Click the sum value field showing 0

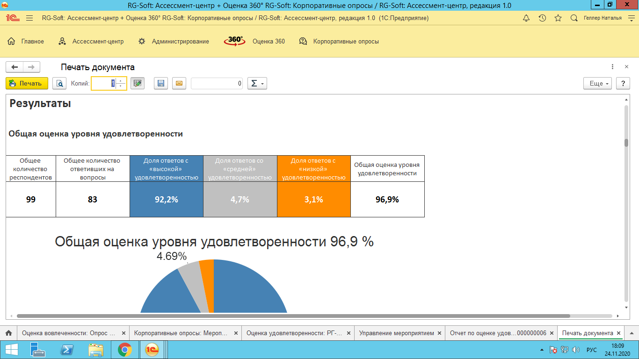tap(217, 84)
